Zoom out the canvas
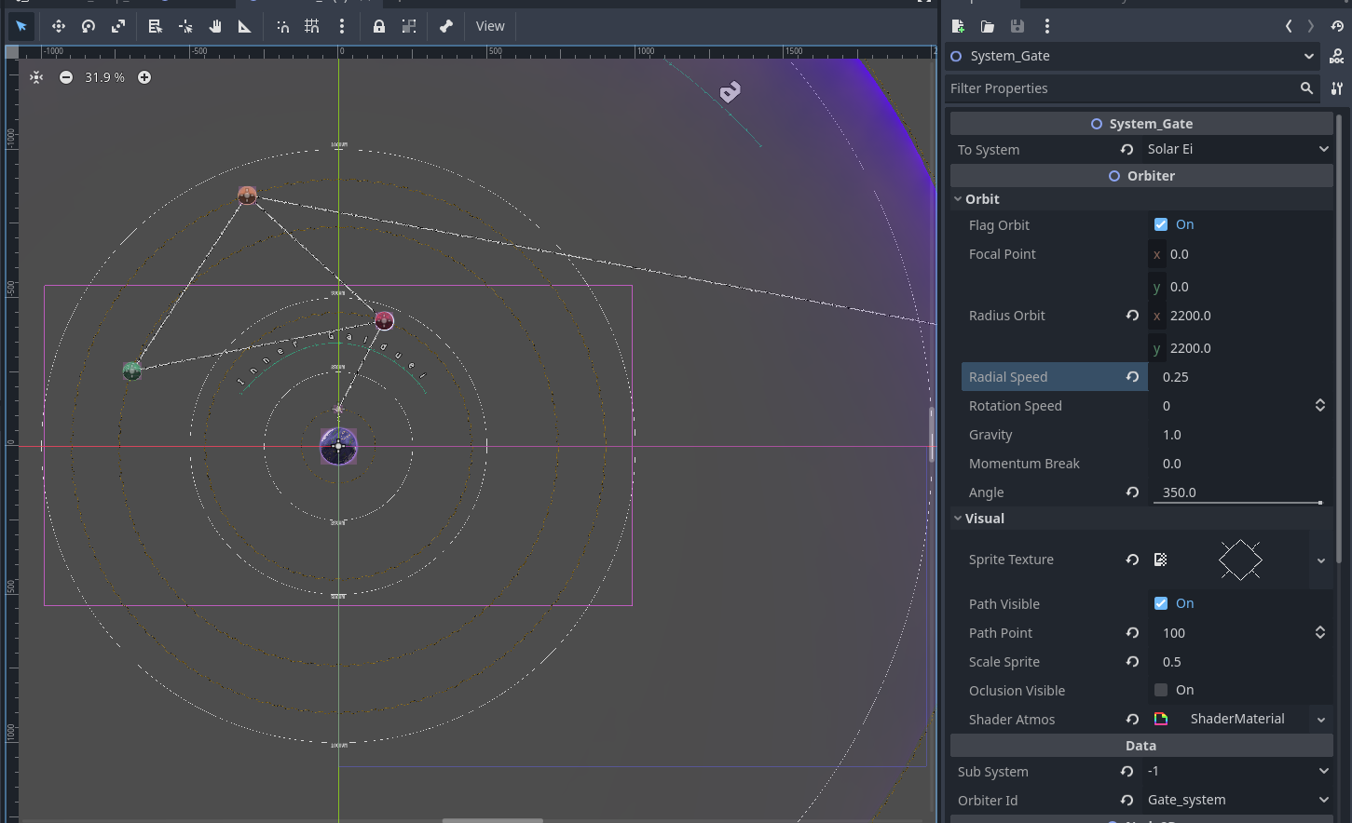 66,77
